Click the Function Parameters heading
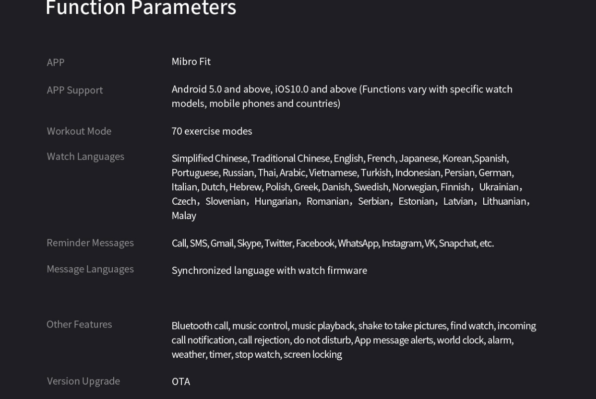This screenshot has width=596, height=399. point(141,8)
